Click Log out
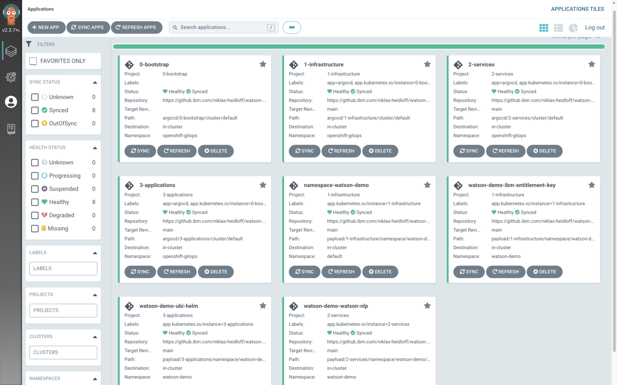The height and width of the screenshot is (385, 617). [x=595, y=27]
